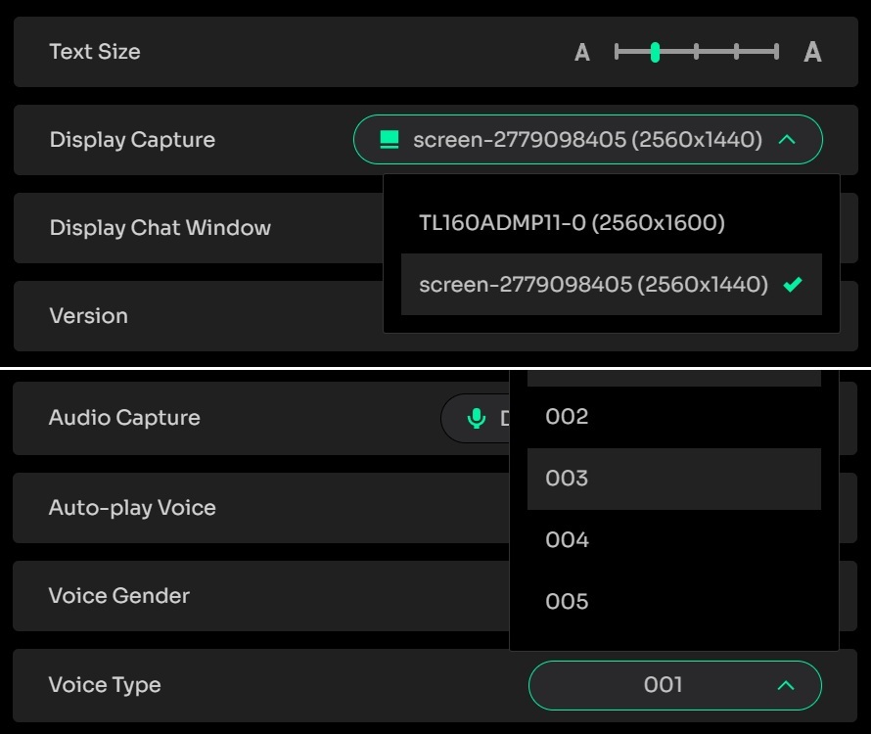Click the microphone icon in Audio Capture

tap(476, 418)
